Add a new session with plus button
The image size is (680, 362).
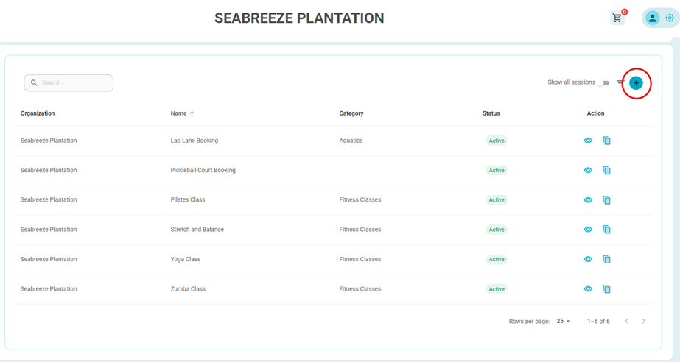[x=636, y=82]
